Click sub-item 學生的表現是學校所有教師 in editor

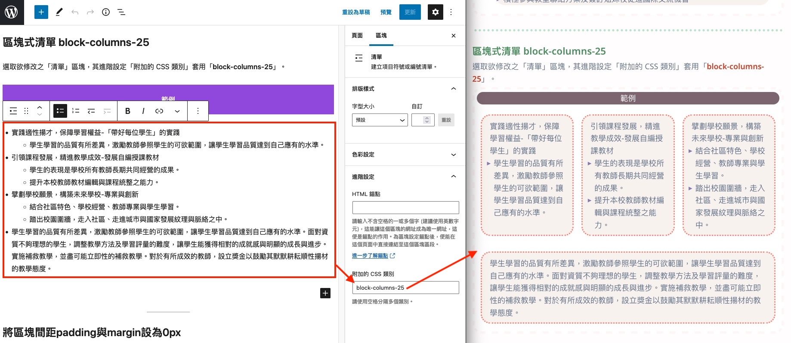[104, 170]
